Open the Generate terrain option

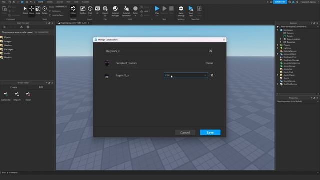coord(6,96)
